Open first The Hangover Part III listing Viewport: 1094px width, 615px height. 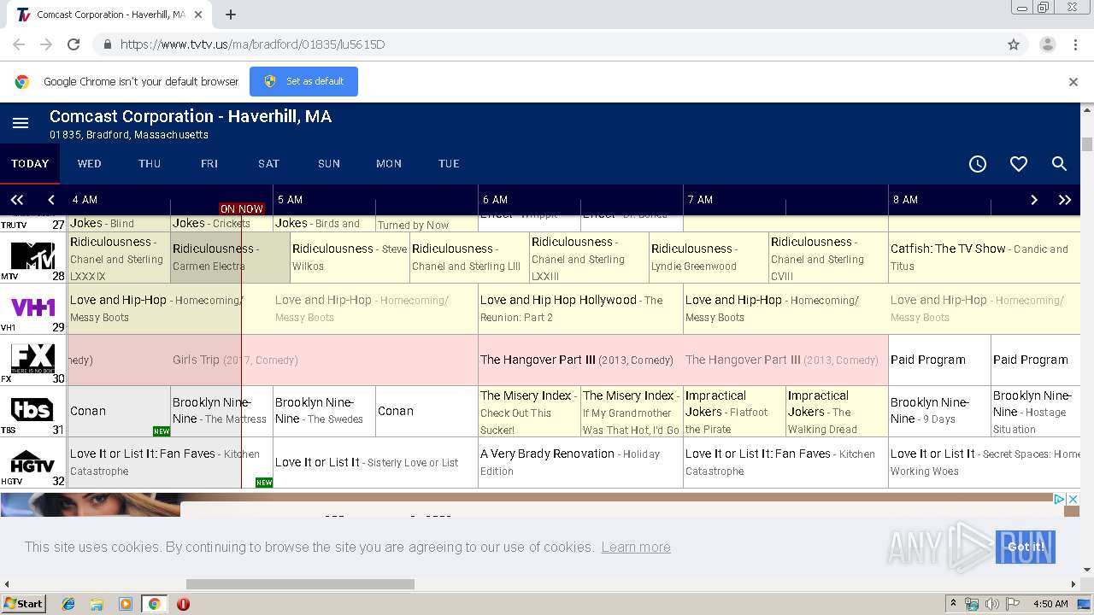(580, 360)
